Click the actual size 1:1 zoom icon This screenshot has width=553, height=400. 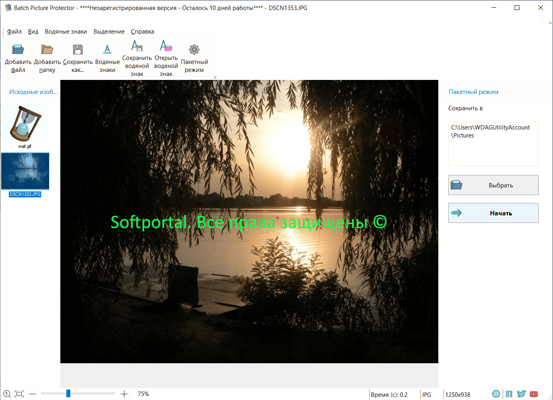tap(7, 394)
